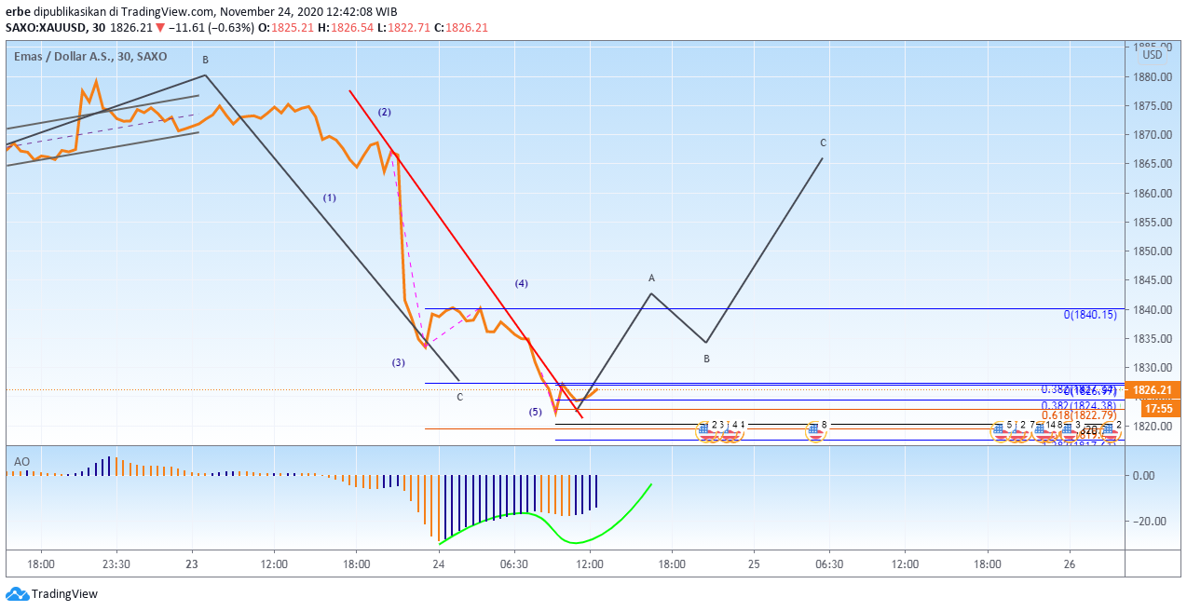The image size is (1187, 611).
Task: Click the wave (2) label
Action: coord(384,112)
